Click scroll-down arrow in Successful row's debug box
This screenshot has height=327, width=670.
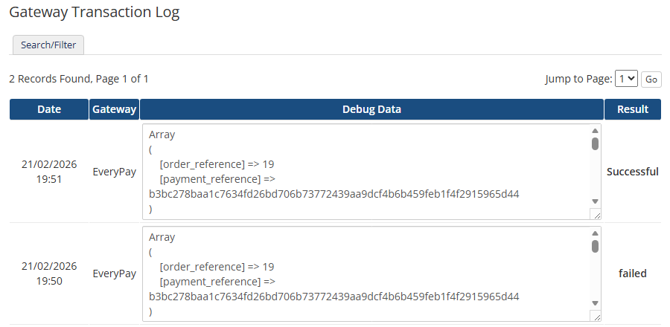click(x=595, y=201)
